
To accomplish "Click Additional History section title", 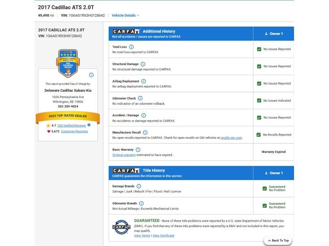I will click(159, 31).
